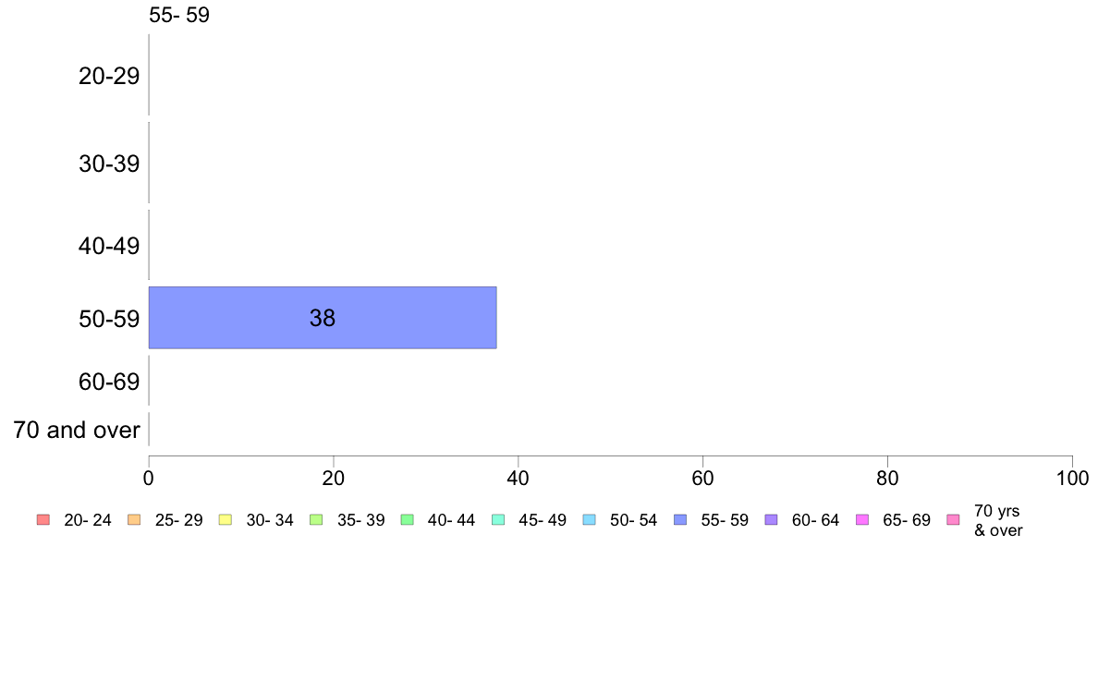Click the 20-29 axis category label
This screenshot has width=1098, height=680.
109,76
